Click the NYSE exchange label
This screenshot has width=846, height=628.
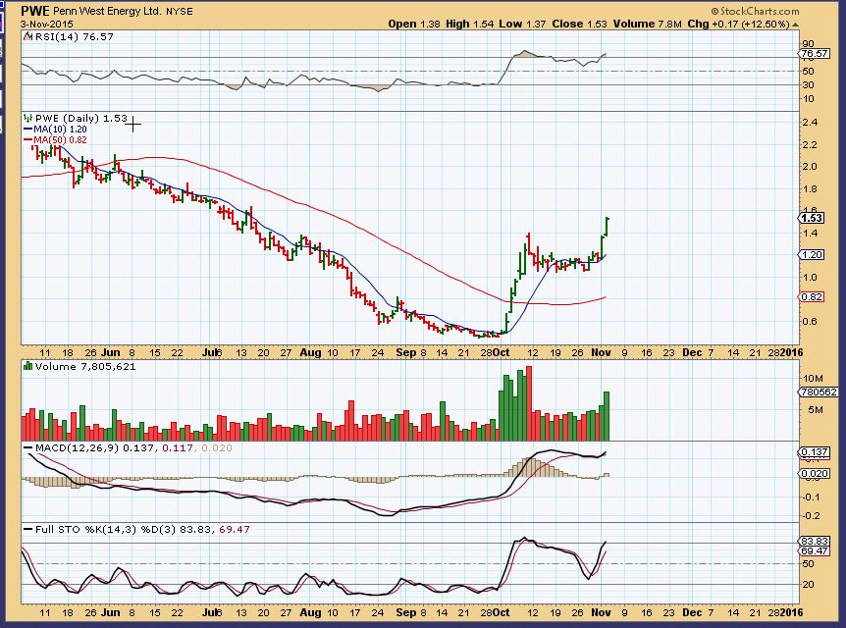(x=180, y=12)
